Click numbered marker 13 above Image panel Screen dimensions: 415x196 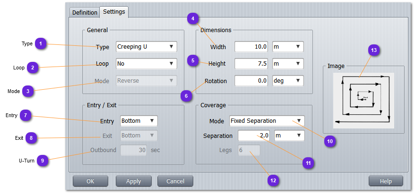(x=374, y=50)
